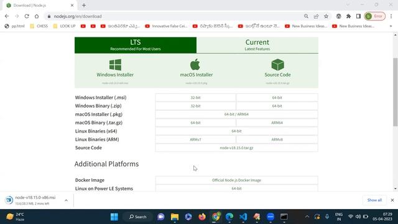Open the Official Node.js Docker Image link
The width and height of the screenshot is (398, 224).
[x=236, y=180]
